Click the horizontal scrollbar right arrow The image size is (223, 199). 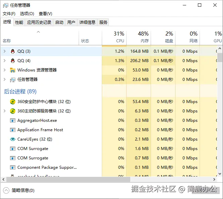[x=214, y=179]
